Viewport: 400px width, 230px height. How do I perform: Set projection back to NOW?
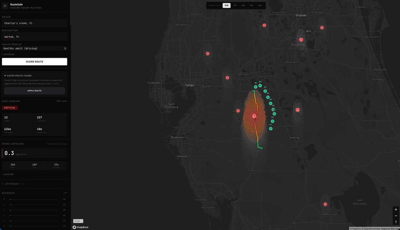pos(227,5)
